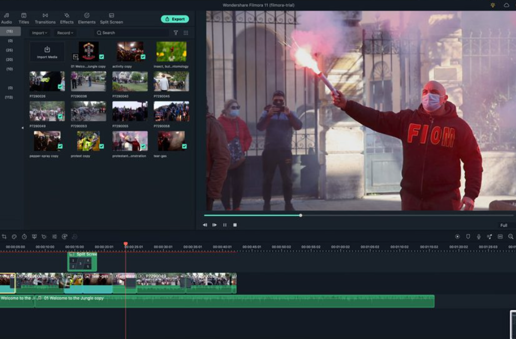Open the Full preview quality dropdown
This screenshot has width=516, height=339.
point(503,225)
